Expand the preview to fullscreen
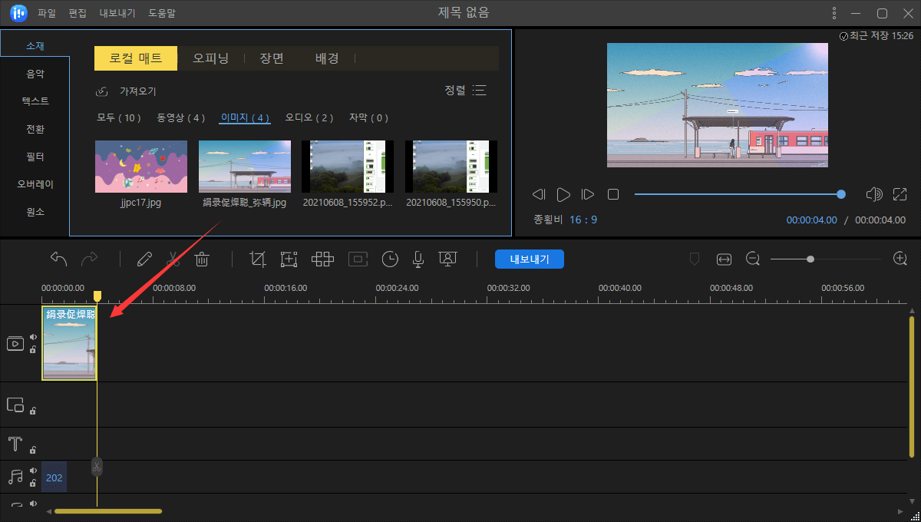Viewport: 921px width, 522px height. coord(900,194)
